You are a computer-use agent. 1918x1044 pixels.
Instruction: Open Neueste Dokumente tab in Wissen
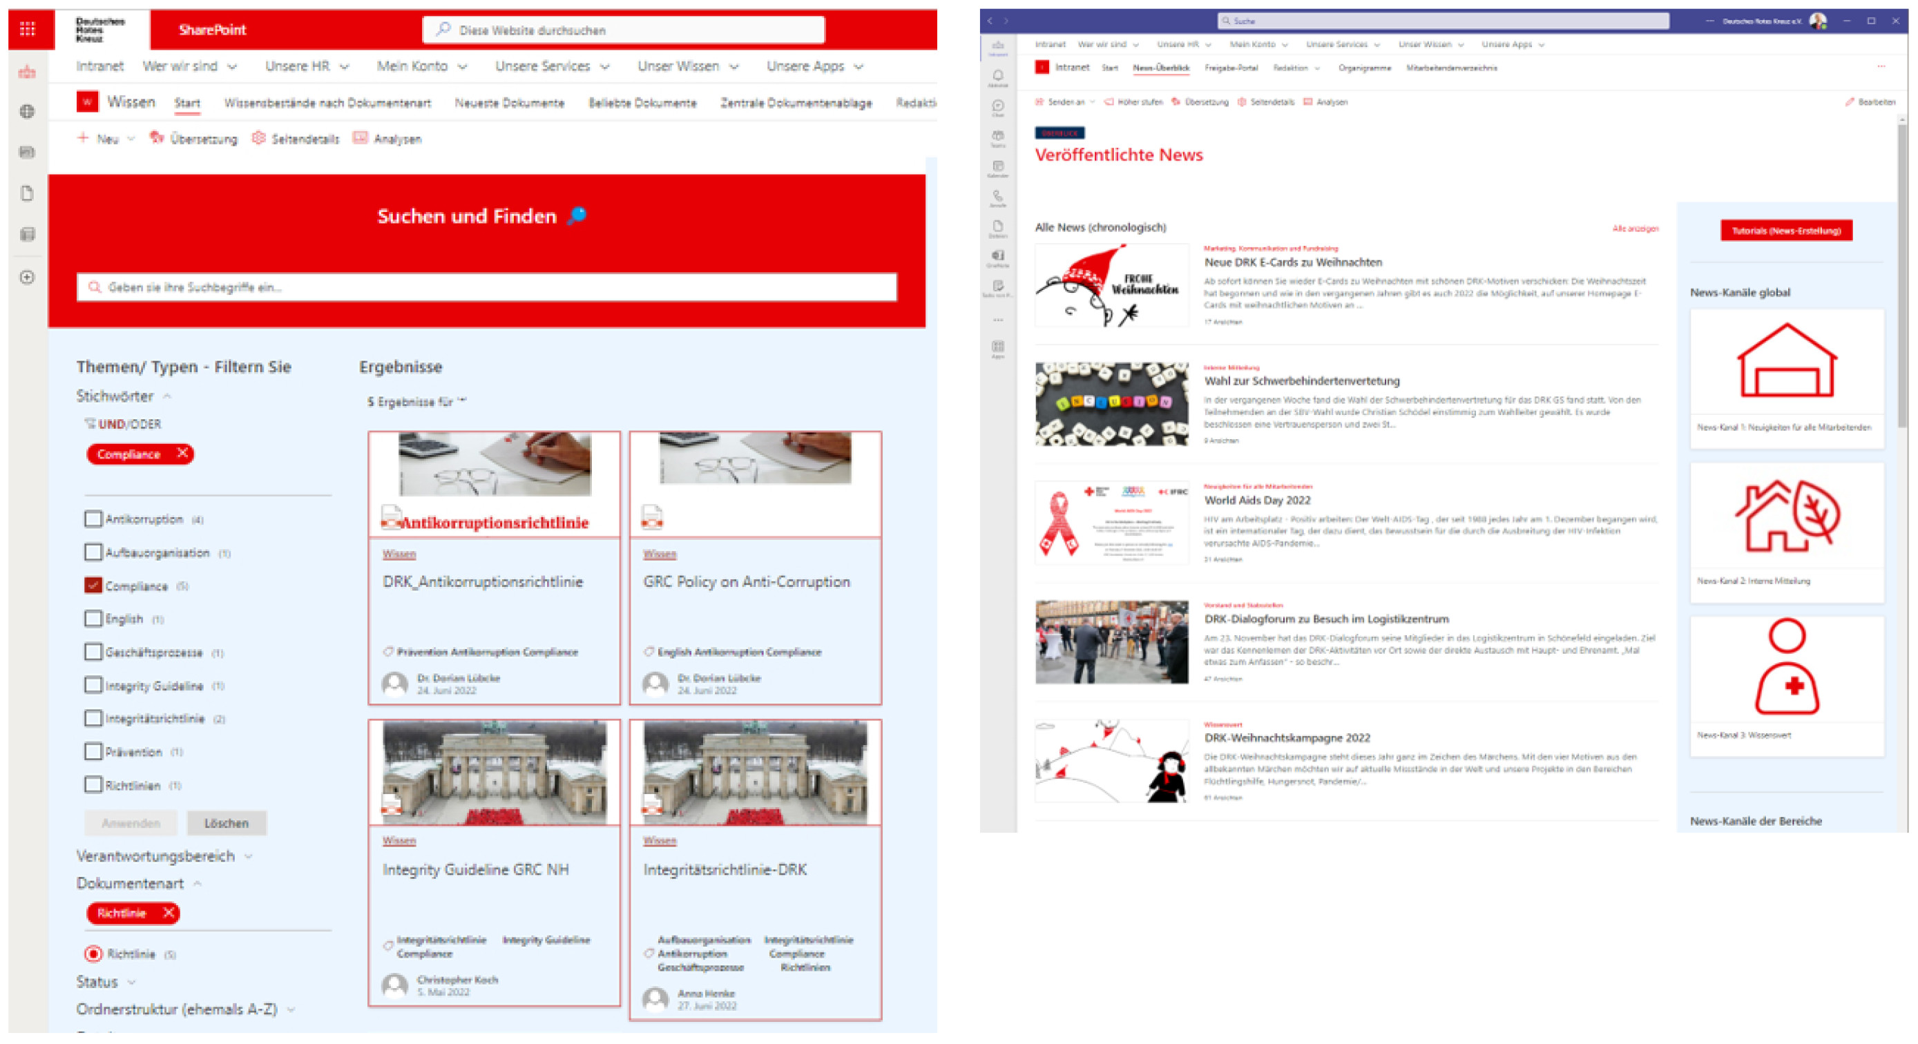tap(510, 103)
